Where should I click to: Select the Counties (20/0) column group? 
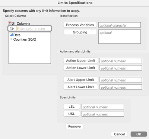point(25,40)
